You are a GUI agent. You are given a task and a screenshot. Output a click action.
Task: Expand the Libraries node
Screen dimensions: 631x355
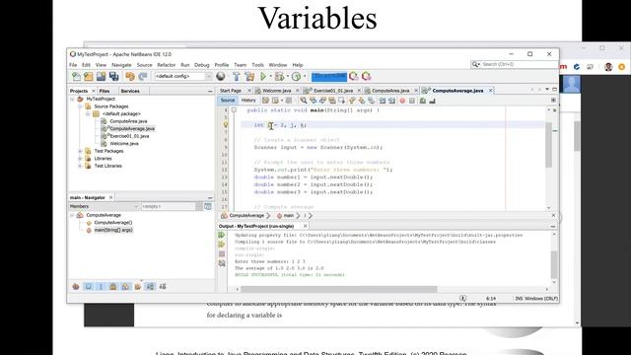coord(80,159)
